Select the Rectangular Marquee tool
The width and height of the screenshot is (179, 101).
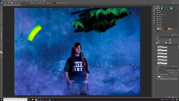coord(1,9)
